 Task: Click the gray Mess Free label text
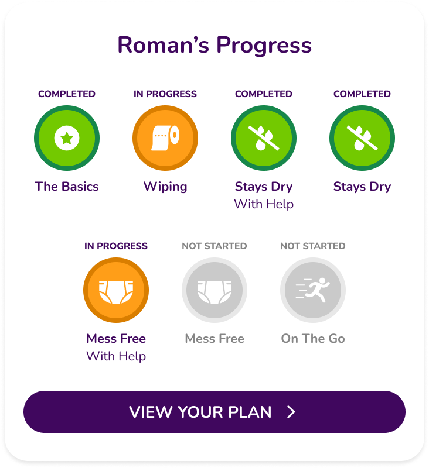click(215, 339)
